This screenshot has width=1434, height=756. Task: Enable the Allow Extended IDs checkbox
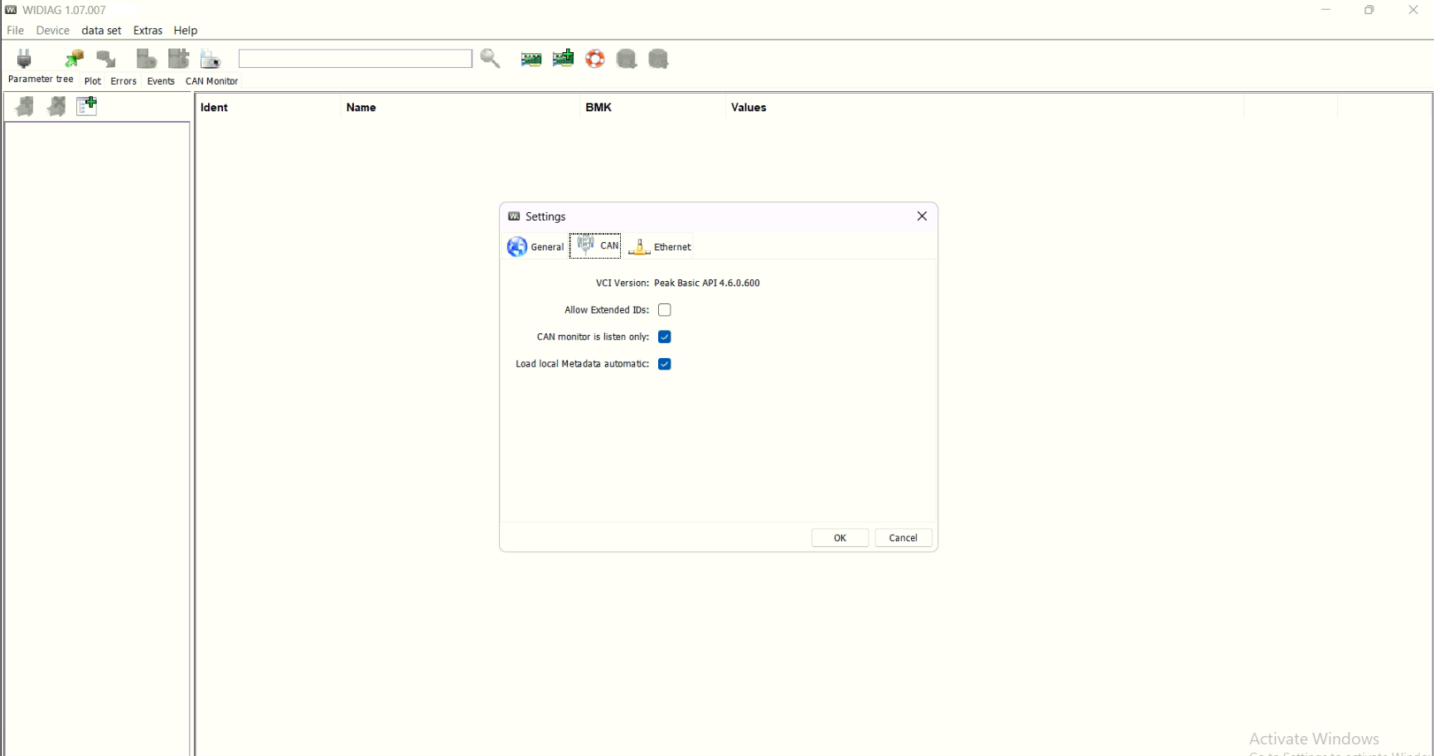click(x=664, y=309)
